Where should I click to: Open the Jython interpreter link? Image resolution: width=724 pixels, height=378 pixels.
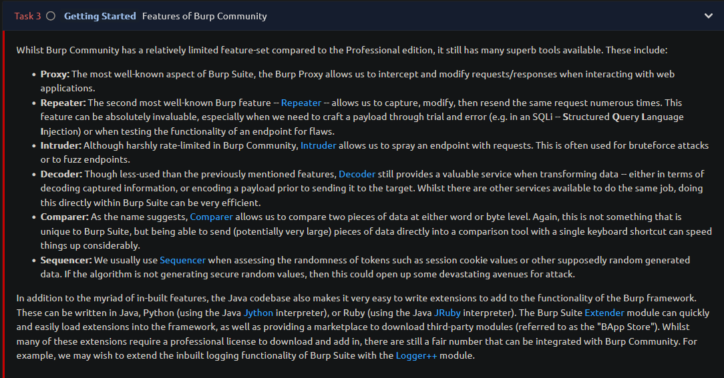(x=258, y=313)
